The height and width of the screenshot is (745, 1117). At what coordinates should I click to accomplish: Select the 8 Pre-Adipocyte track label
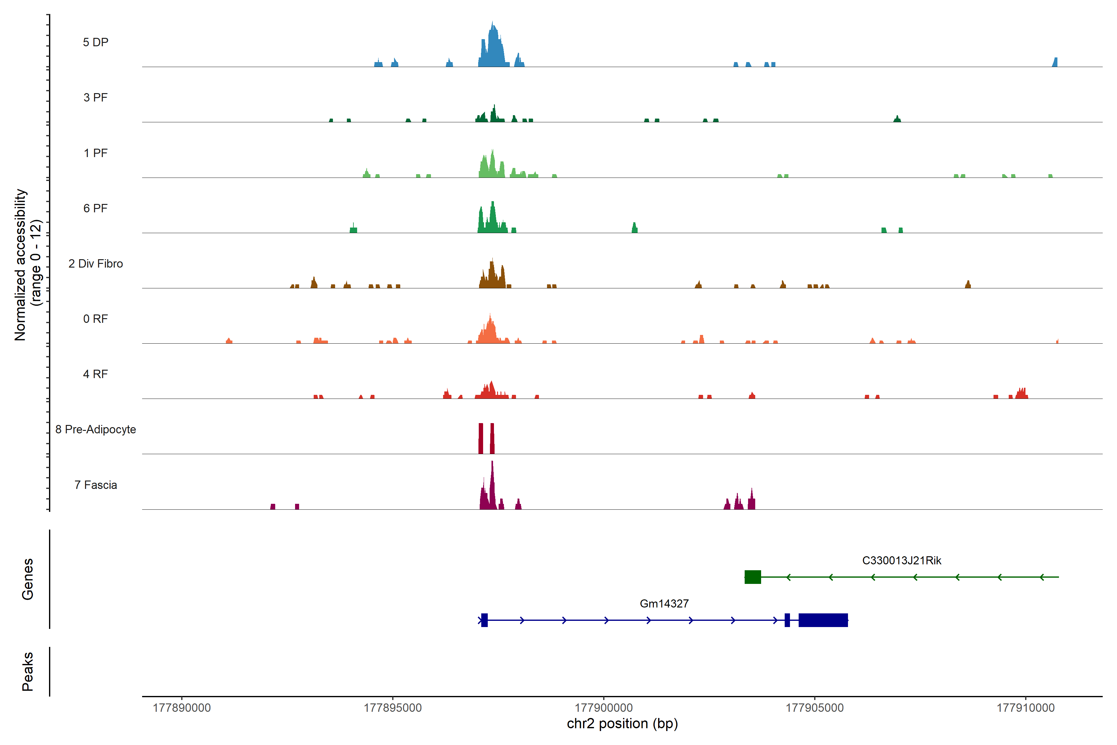(96, 430)
